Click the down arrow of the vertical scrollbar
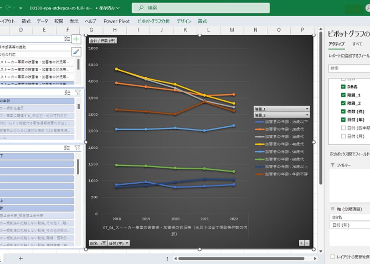Image resolution: width=370 pixels, height=264 pixels. tap(321, 251)
